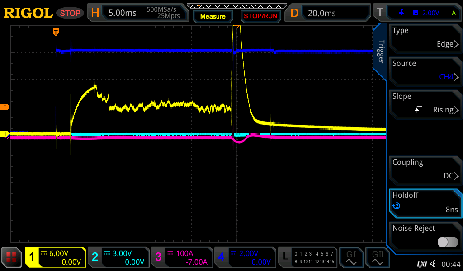
Task: Select the Holdoff 8ns value field
Action: point(425,202)
